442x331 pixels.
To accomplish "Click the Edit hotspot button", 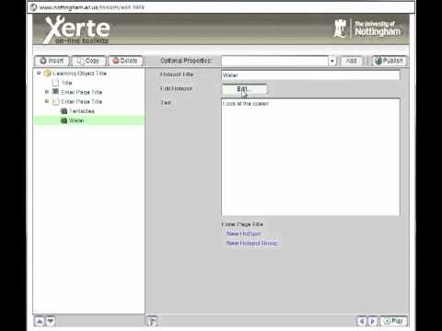I will [244, 89].
